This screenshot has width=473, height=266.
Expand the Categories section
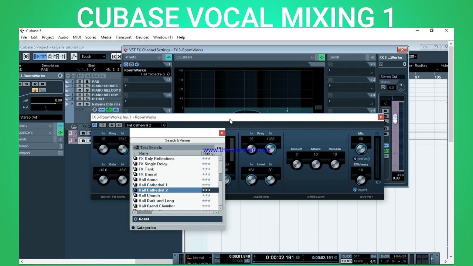(x=144, y=228)
